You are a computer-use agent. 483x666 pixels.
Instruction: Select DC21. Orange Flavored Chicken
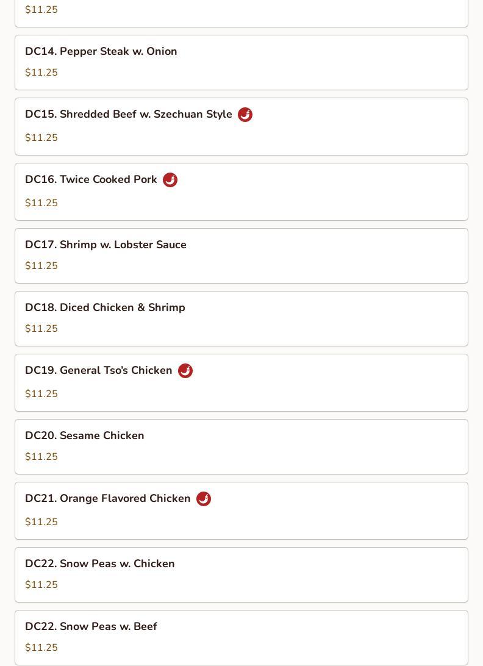tap(241, 511)
